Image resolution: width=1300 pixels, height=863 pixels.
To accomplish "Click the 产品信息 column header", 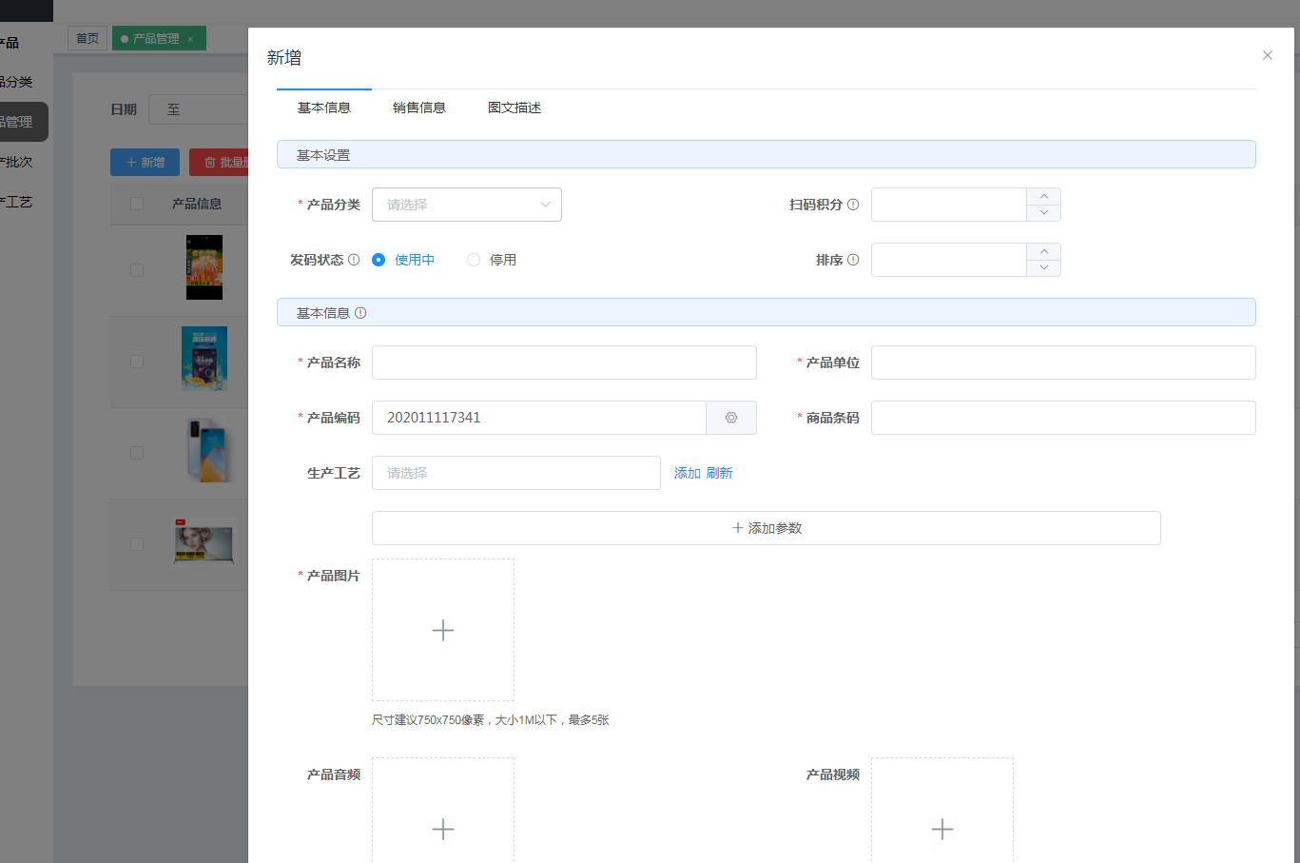I will pos(197,204).
